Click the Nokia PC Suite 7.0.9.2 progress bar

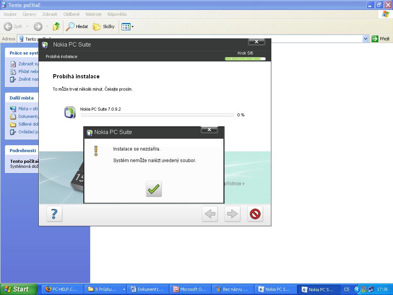click(157, 115)
